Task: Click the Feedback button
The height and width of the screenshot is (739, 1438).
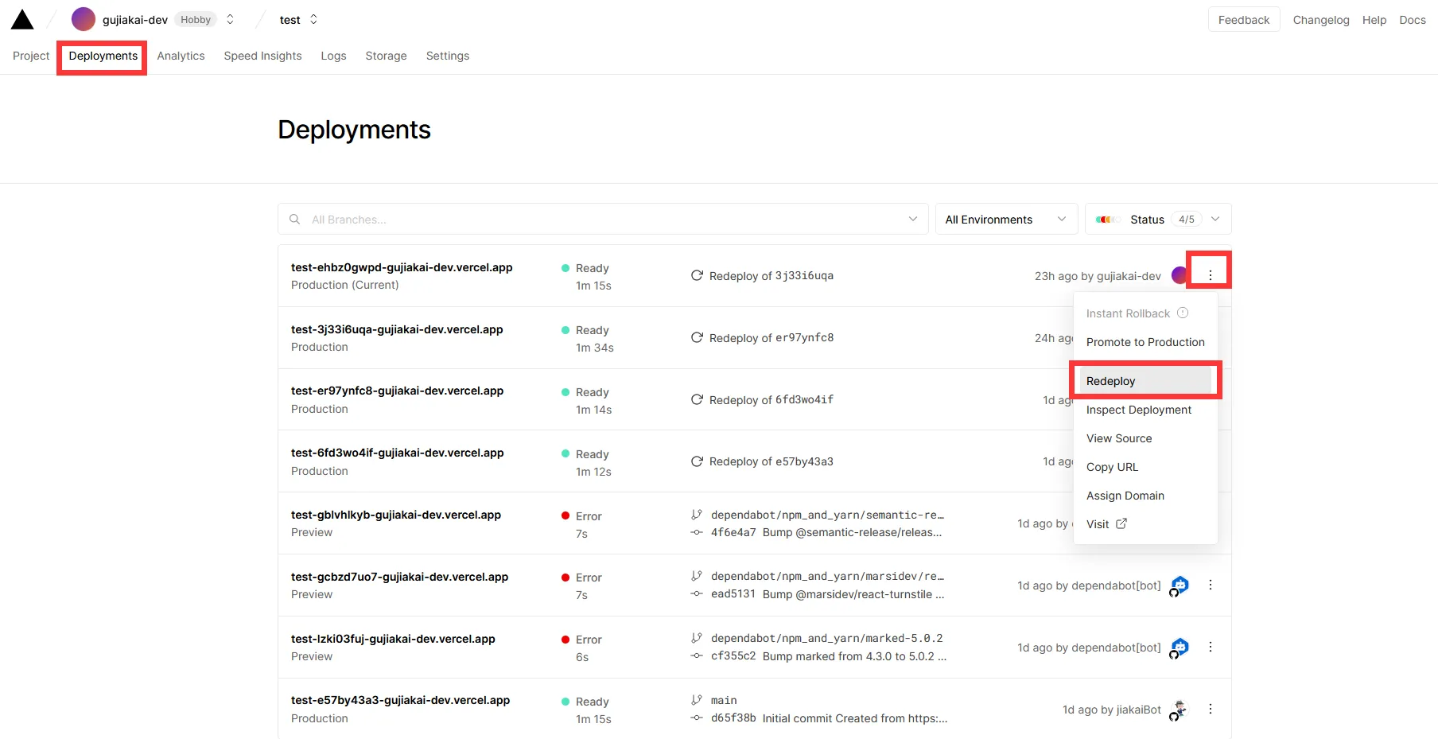Action: (1244, 20)
